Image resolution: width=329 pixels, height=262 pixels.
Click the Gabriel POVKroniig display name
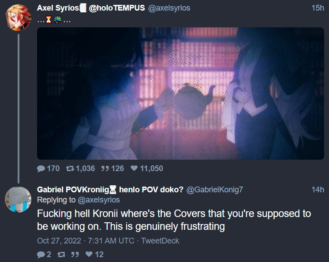coord(110,190)
